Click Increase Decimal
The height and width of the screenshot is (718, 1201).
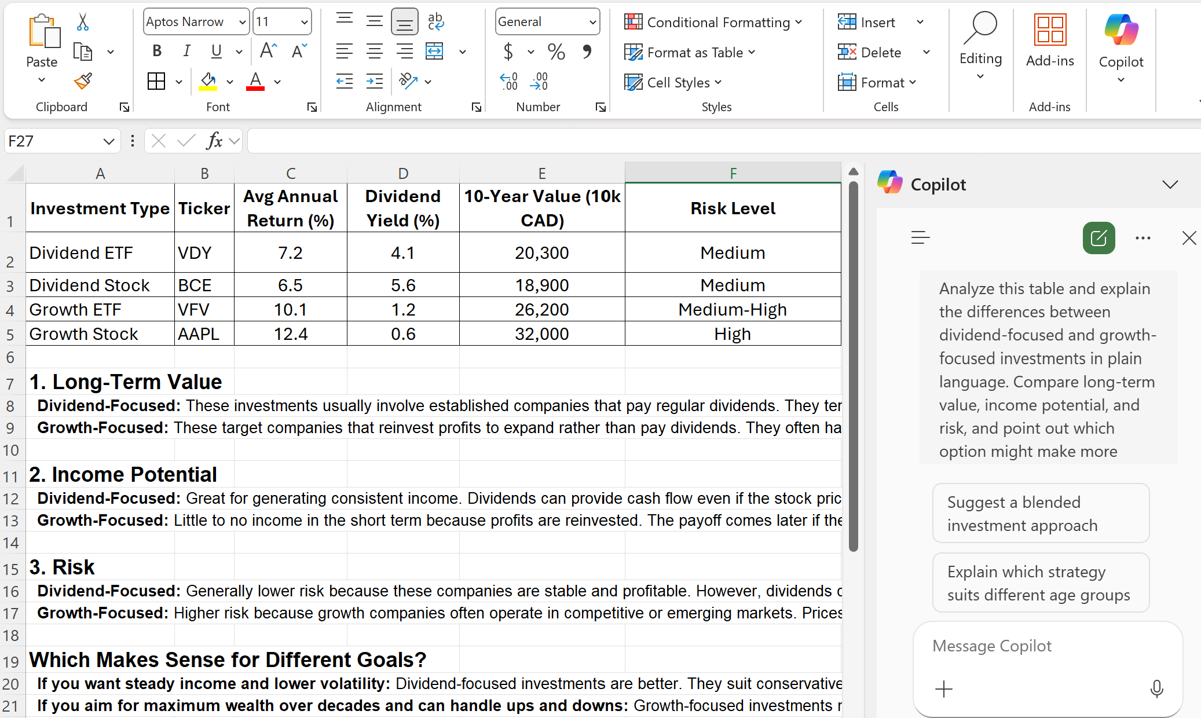[508, 82]
